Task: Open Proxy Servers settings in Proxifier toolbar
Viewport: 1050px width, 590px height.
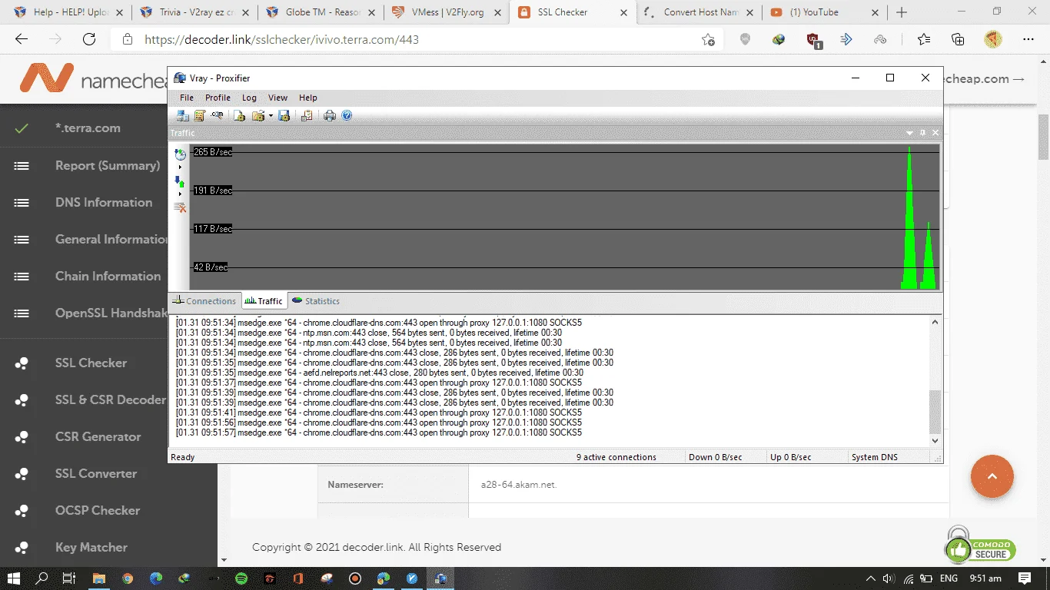Action: (183, 116)
